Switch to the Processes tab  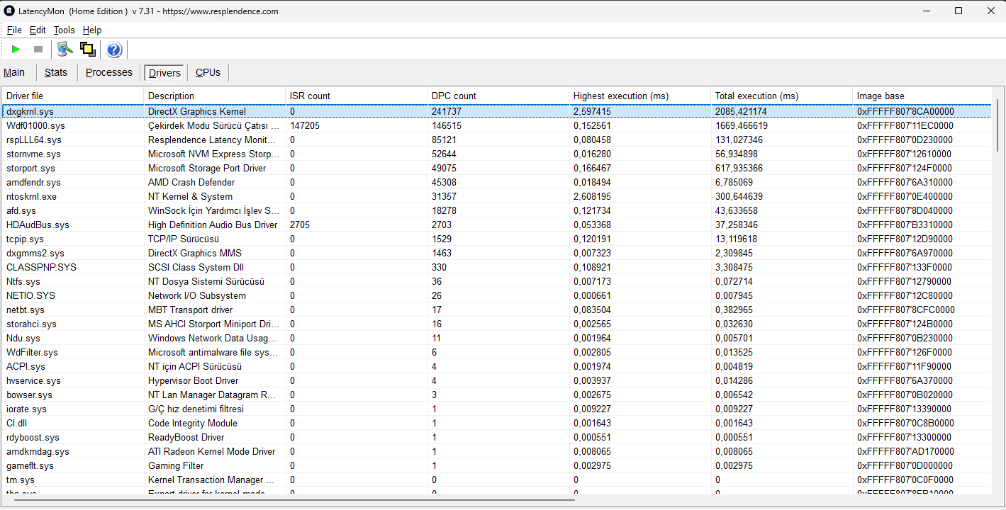(109, 72)
